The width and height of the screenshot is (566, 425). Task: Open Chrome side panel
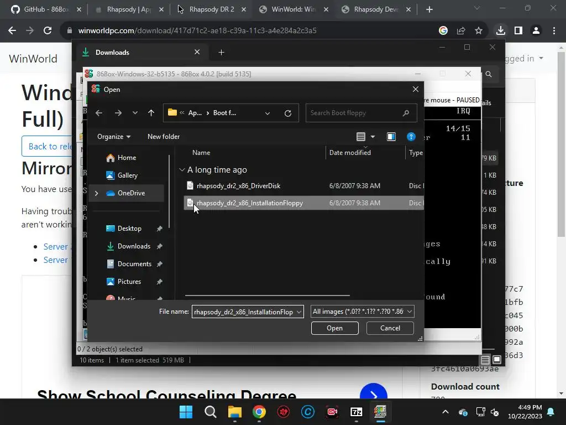point(518,31)
